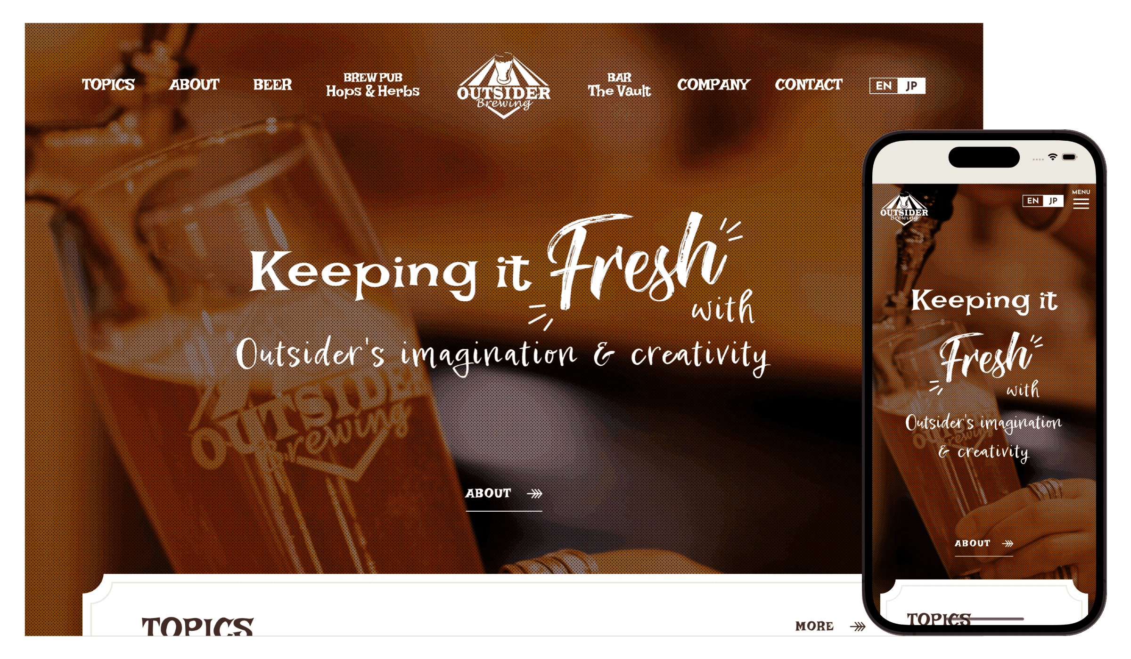Switch desktop language to JP
This screenshot has height=659, width=1131.
coord(911,86)
